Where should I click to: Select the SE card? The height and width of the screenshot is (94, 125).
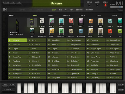[x=110, y=33]
